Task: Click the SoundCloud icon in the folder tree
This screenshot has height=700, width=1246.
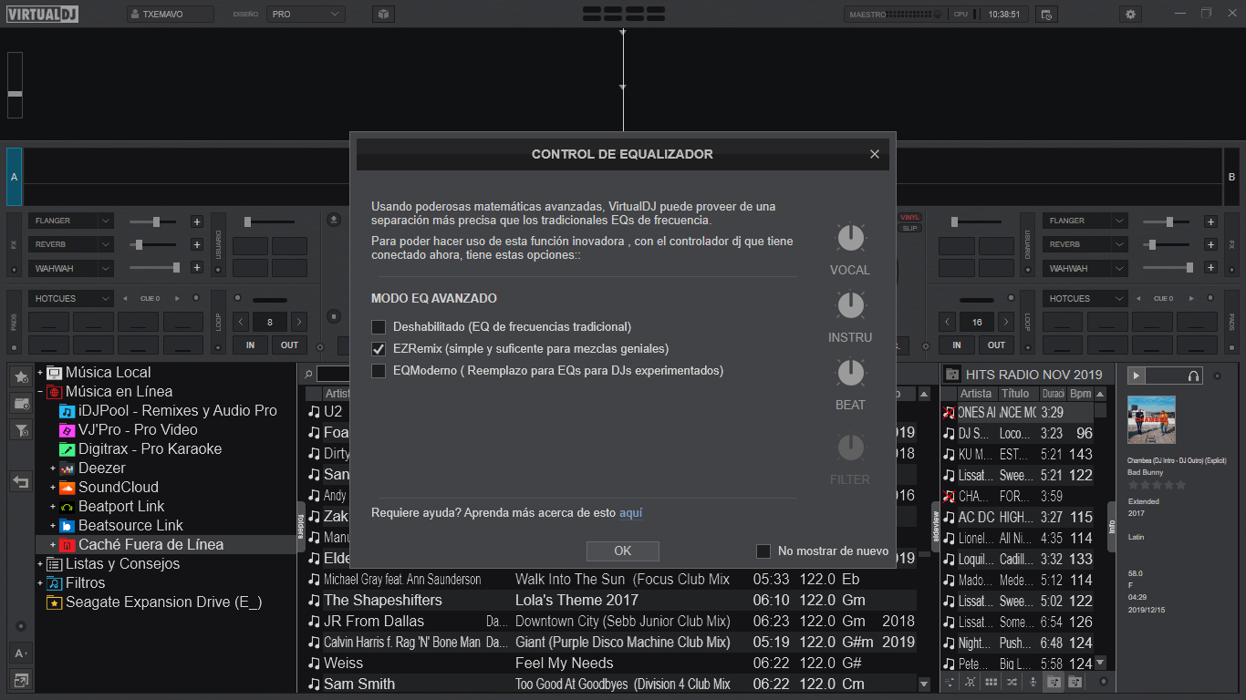Action: pyautogui.click(x=67, y=488)
